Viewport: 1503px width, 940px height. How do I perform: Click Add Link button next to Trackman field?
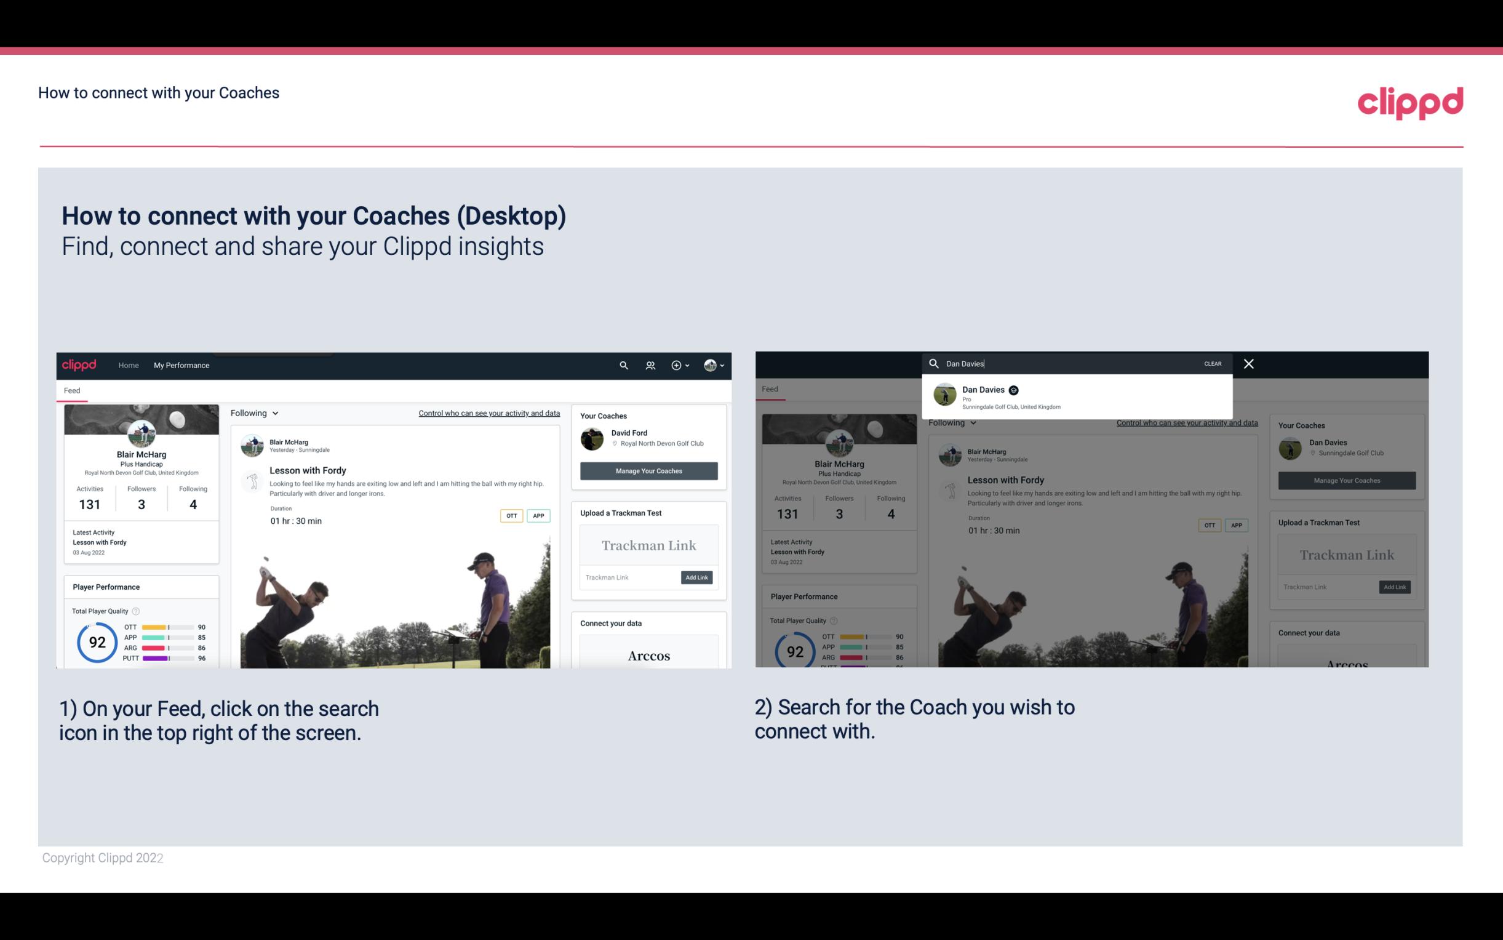point(696,577)
